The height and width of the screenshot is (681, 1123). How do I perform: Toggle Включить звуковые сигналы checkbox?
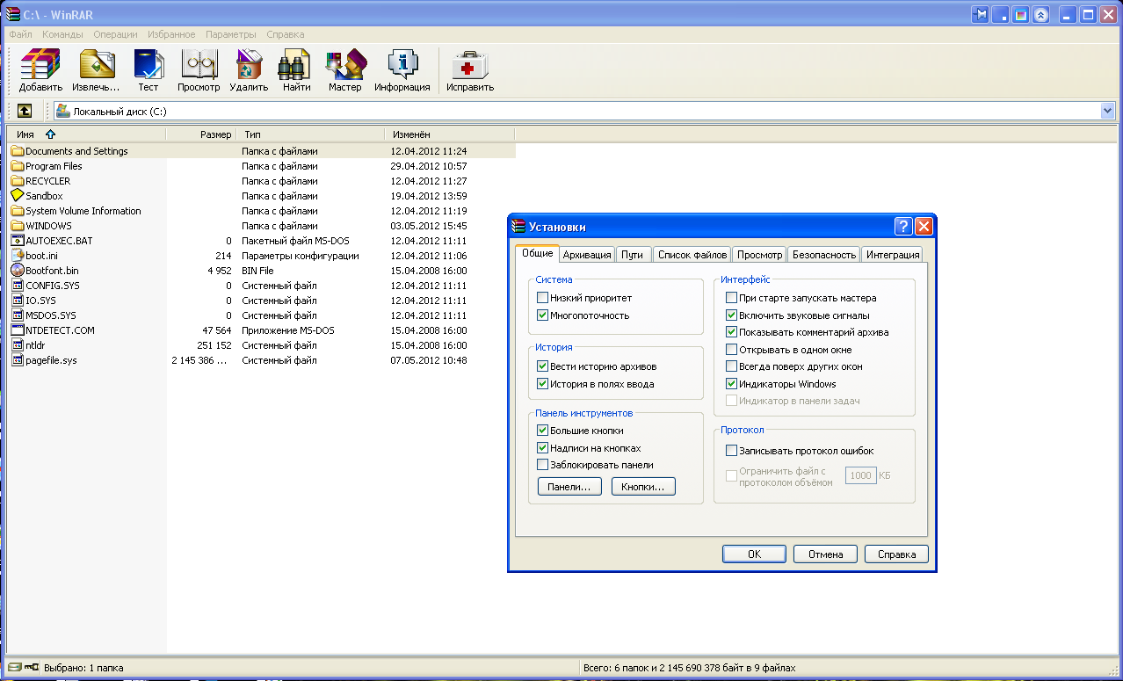(731, 315)
